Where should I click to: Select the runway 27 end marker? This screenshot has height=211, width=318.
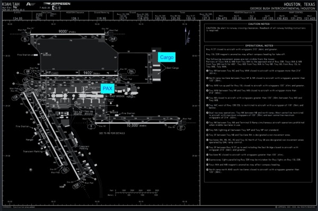[181, 127]
